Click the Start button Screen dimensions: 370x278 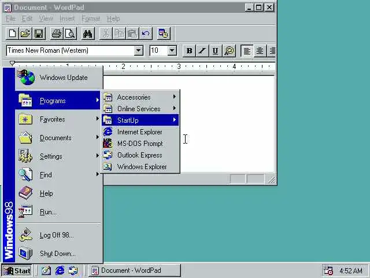(x=17, y=270)
